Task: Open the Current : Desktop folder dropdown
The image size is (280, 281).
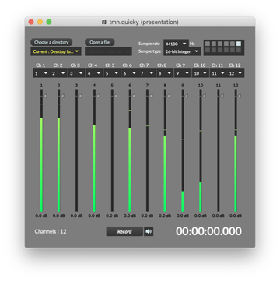Action: click(x=56, y=51)
